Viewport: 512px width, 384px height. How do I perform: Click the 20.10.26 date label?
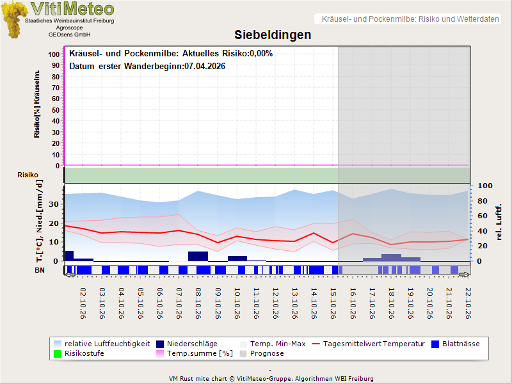429,303
